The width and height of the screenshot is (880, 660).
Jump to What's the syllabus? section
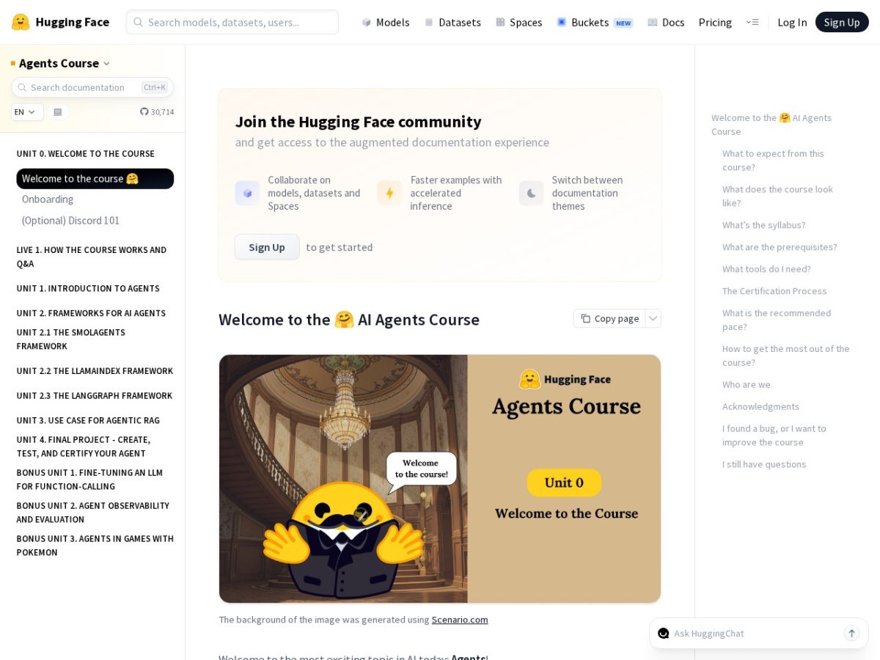click(x=764, y=225)
